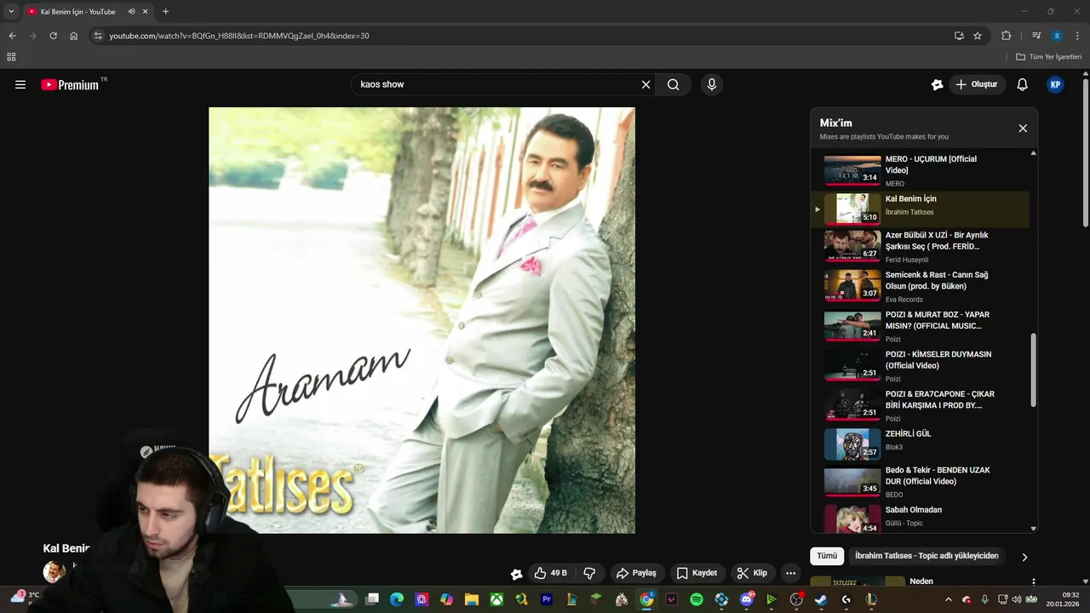Save the video with 'Kaydet'
1090x613 pixels.
[x=697, y=573]
